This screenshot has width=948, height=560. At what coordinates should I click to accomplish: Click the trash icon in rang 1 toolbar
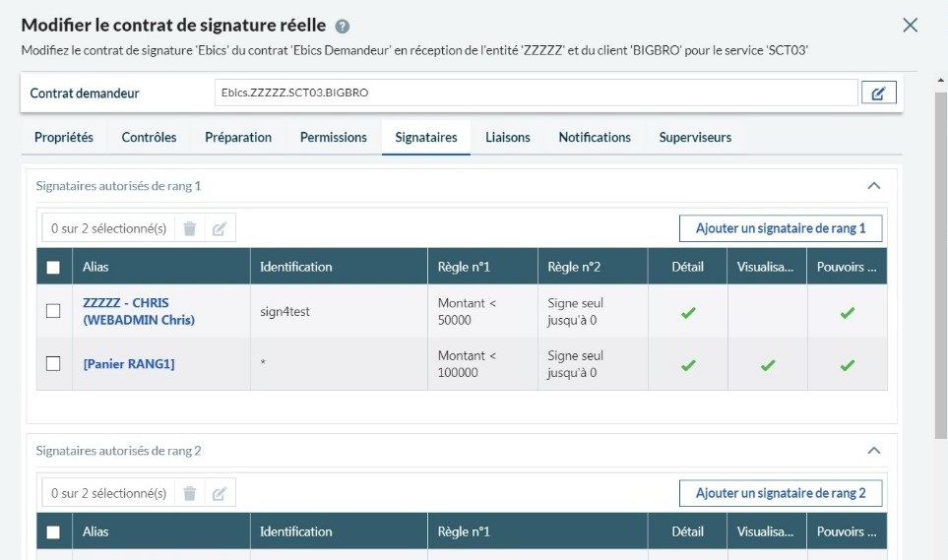[190, 228]
